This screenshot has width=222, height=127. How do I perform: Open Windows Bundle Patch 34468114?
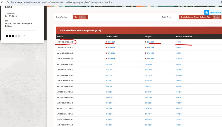pyautogui.click(x=179, y=108)
